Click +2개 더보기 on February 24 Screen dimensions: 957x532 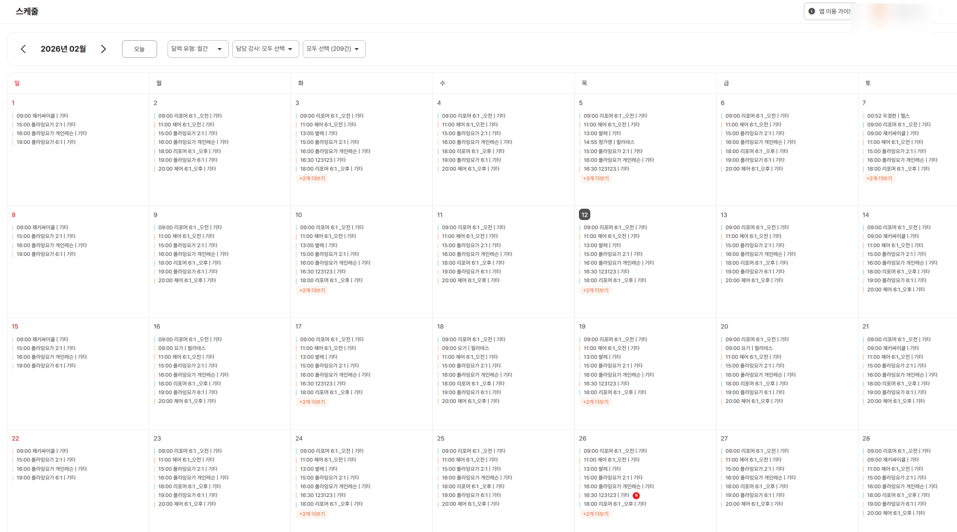(312, 514)
